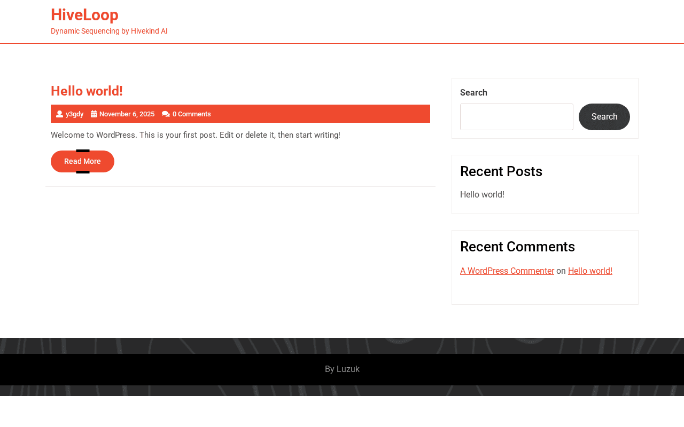
Task: Open the HiveLoop site title link
Action: pos(84,15)
